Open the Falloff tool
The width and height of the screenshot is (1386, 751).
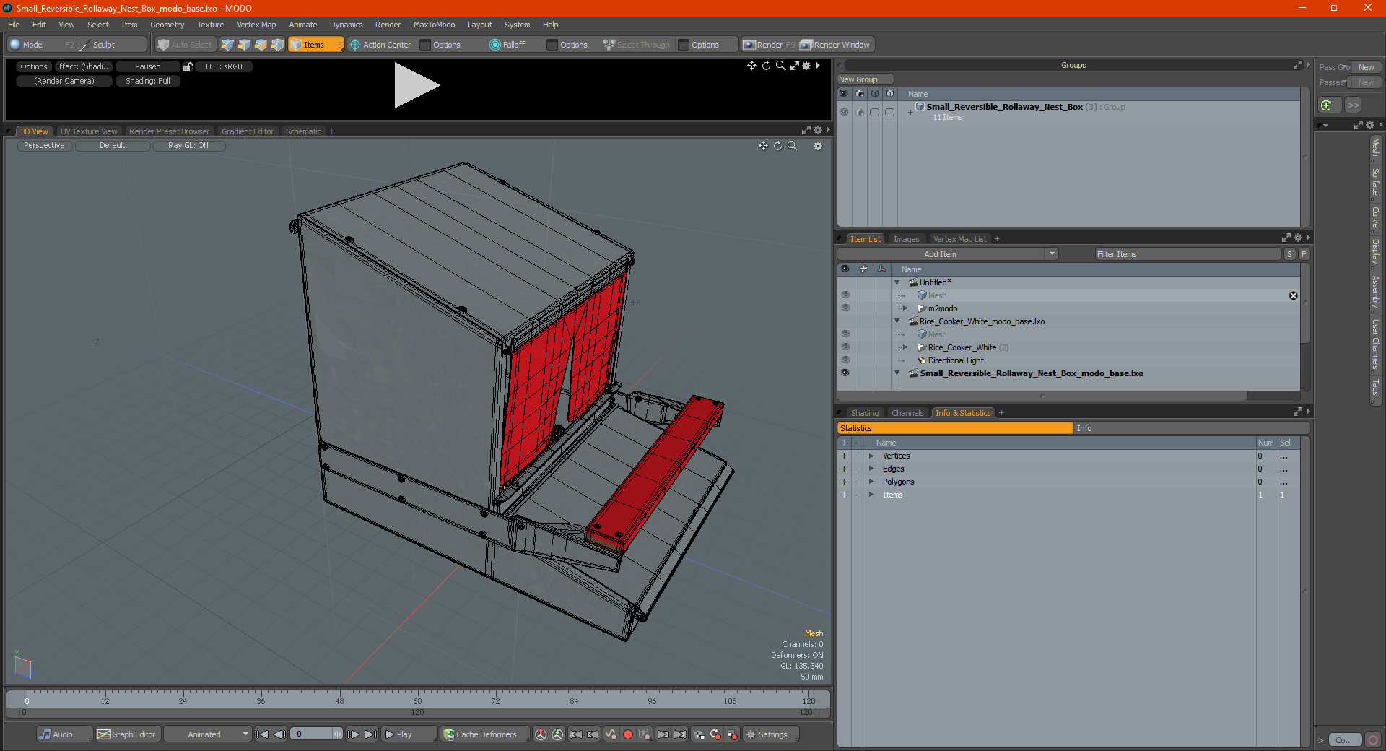pyautogui.click(x=507, y=45)
